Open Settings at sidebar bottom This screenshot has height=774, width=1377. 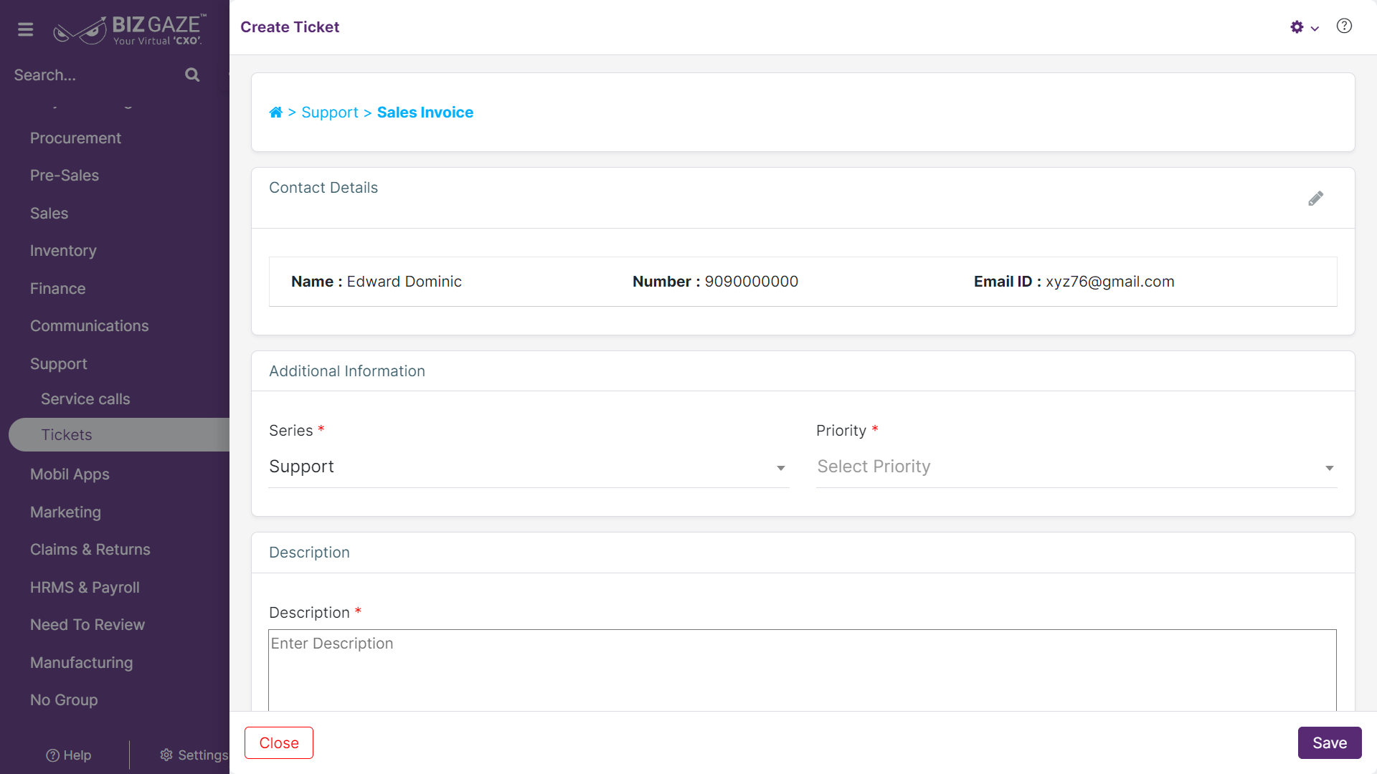[x=194, y=755]
